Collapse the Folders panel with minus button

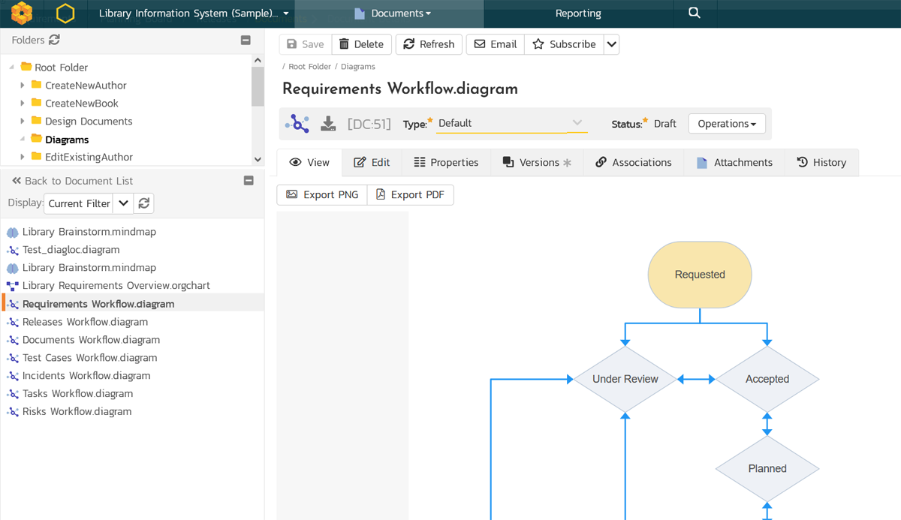[x=246, y=41]
